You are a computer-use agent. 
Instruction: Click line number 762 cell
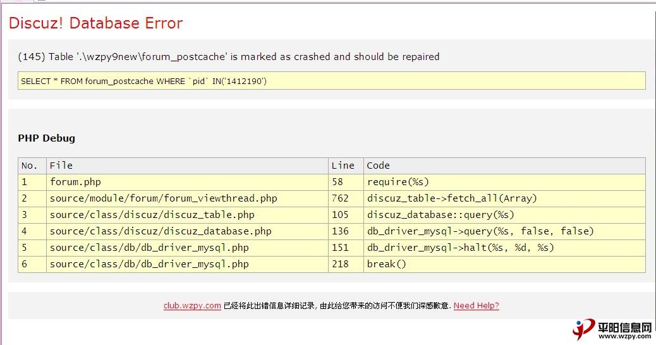point(346,198)
